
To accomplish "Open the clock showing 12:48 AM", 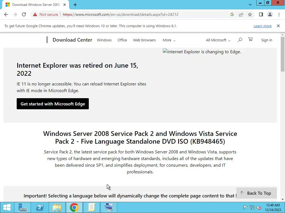I will click(273, 207).
